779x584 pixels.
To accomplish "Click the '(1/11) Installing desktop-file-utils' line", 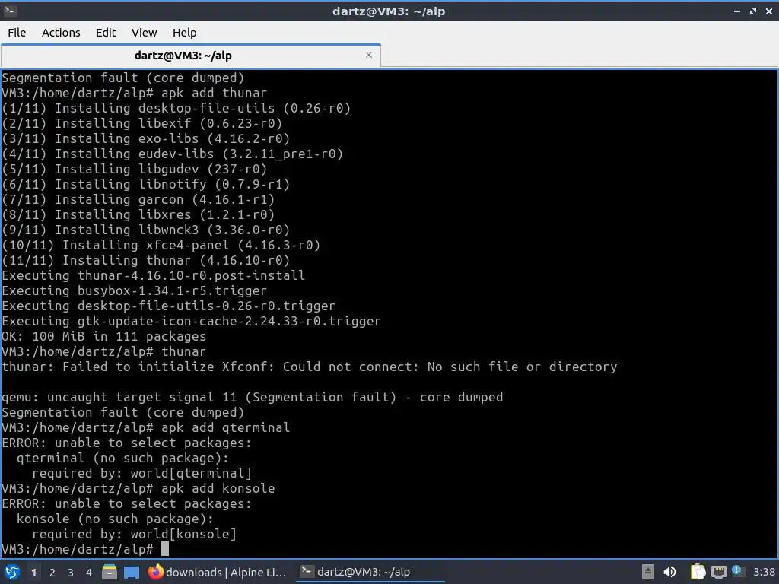I will click(176, 108).
